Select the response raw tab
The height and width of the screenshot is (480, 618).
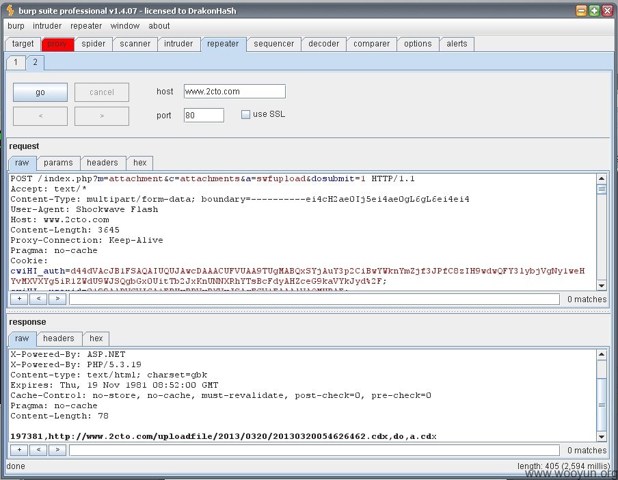click(22, 338)
